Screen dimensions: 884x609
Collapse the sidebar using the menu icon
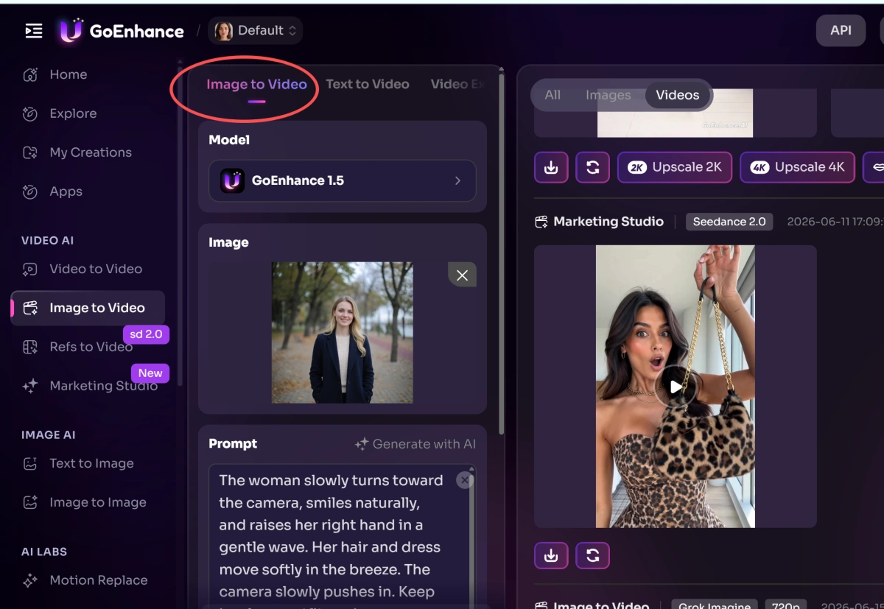coord(34,30)
